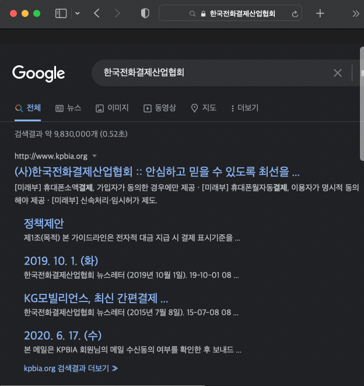Image resolution: width=364 pixels, height=386 pixels.
Task: Click the http://www.kpbia.org URL text
Action: [x=51, y=156]
